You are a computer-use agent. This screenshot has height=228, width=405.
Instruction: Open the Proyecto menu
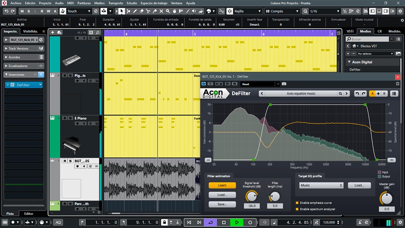[45, 3]
